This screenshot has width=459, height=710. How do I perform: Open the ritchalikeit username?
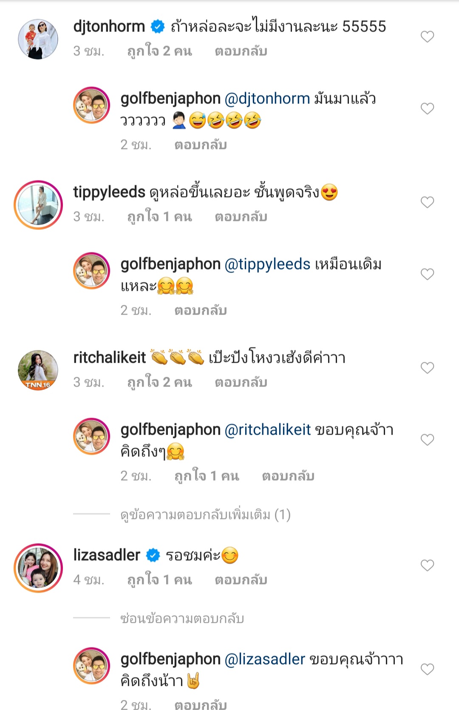[x=109, y=358]
